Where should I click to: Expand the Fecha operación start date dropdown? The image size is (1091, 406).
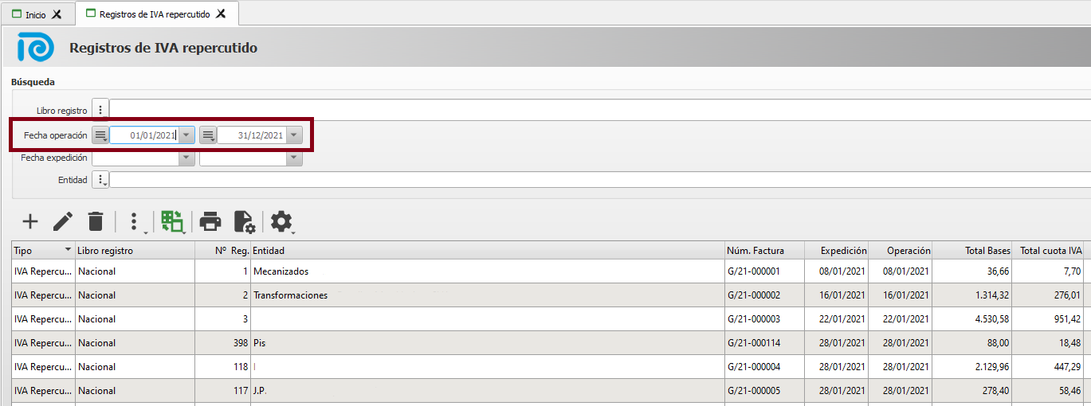(x=186, y=135)
